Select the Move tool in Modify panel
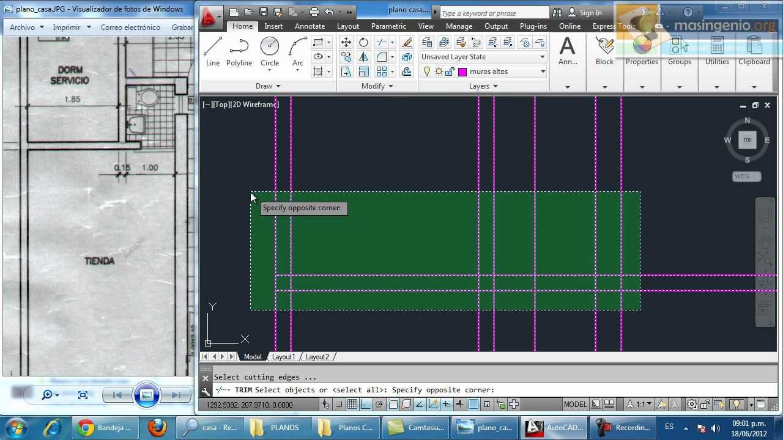This screenshot has width=783, height=440. coord(346,42)
